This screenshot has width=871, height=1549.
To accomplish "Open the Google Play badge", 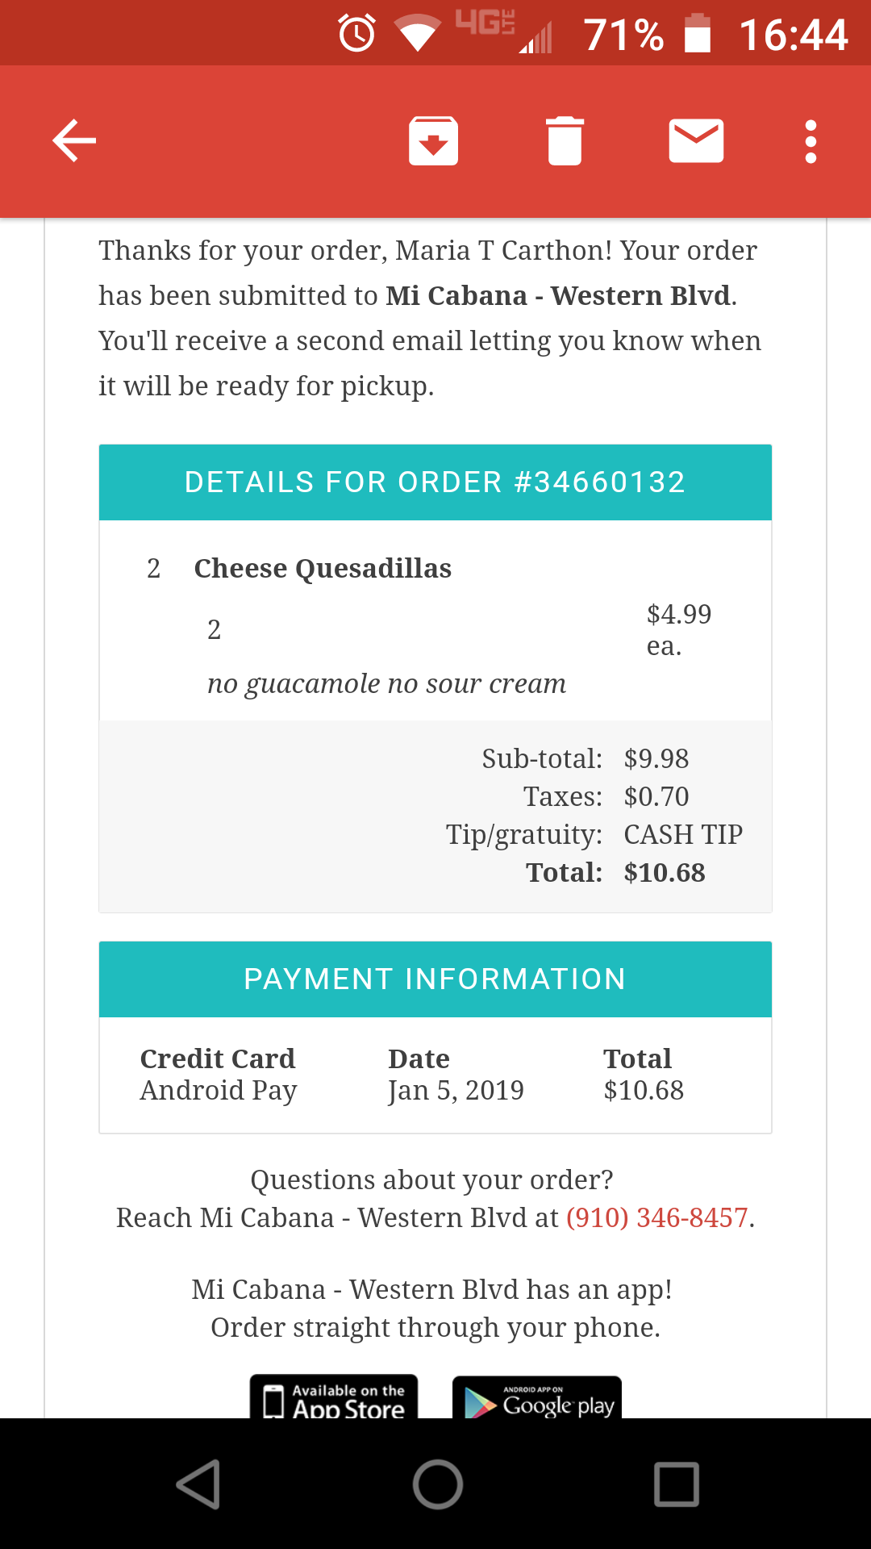I will click(537, 1398).
